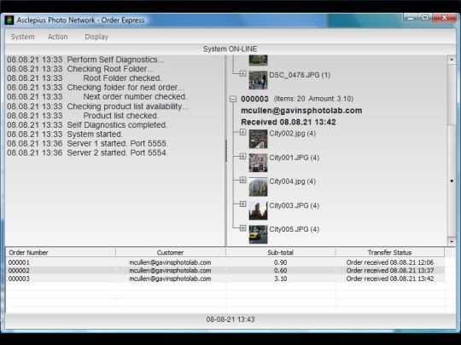Select order 000003 in the table

pos(225,279)
